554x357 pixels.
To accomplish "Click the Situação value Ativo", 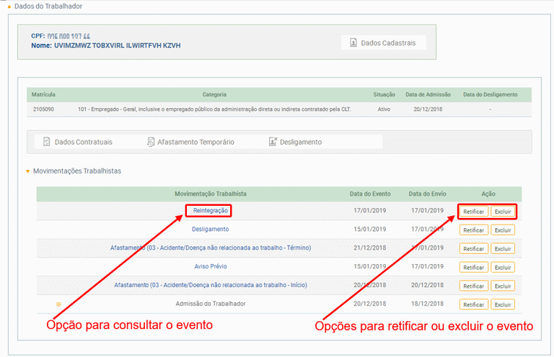I will pyautogui.click(x=384, y=109).
